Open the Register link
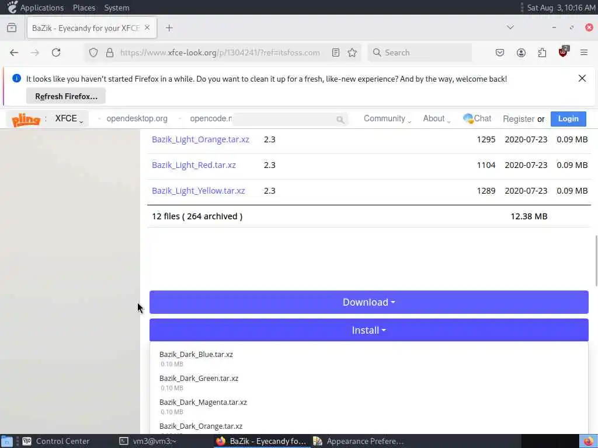 pyautogui.click(x=519, y=119)
